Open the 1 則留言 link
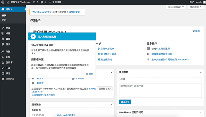Screen dimensions: 206x117 click(39, 83)
